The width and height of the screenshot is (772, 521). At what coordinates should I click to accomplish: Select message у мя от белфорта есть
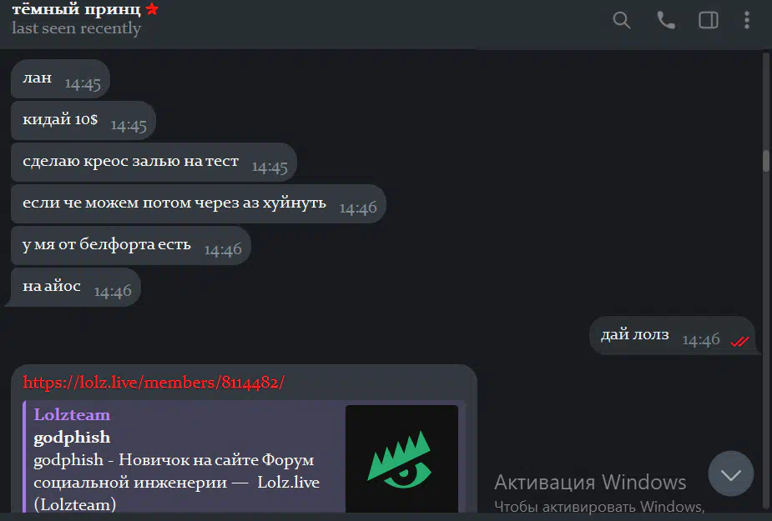pos(130,245)
